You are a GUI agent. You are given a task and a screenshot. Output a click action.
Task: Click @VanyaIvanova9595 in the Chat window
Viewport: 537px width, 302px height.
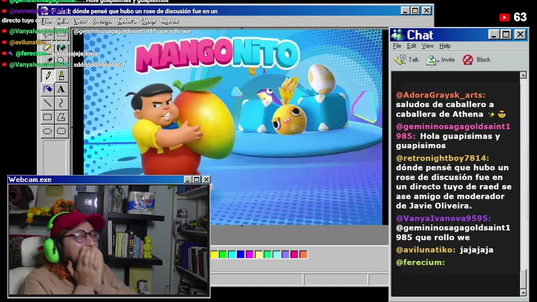tap(443, 218)
